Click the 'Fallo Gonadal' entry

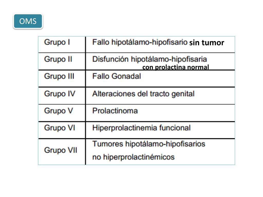pyautogui.click(x=116, y=76)
